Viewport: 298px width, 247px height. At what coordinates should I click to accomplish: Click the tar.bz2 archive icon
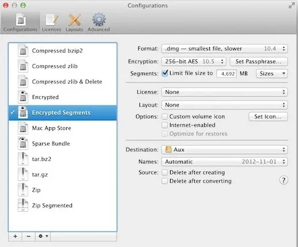(23, 159)
